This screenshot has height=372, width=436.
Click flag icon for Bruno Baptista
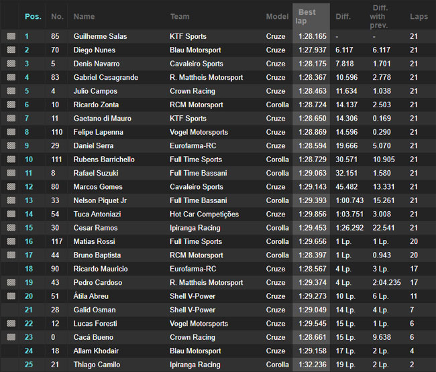[x=11, y=255]
